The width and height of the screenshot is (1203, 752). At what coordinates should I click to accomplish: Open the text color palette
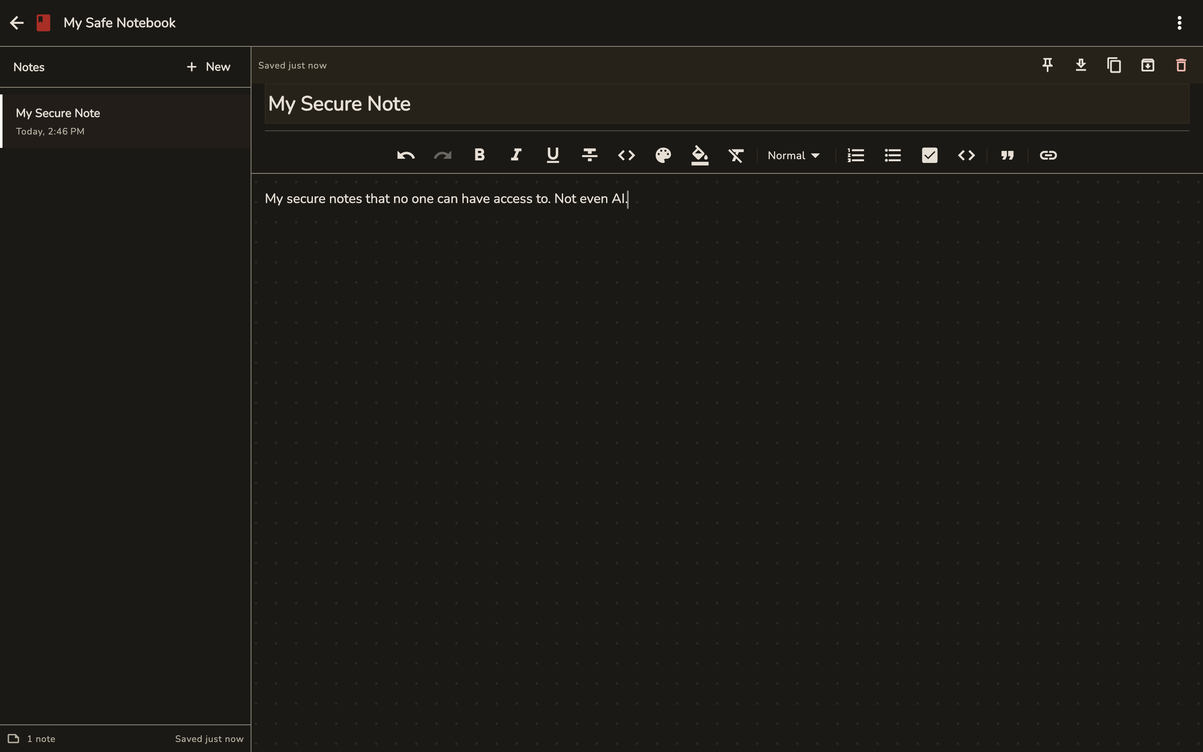[x=663, y=155]
